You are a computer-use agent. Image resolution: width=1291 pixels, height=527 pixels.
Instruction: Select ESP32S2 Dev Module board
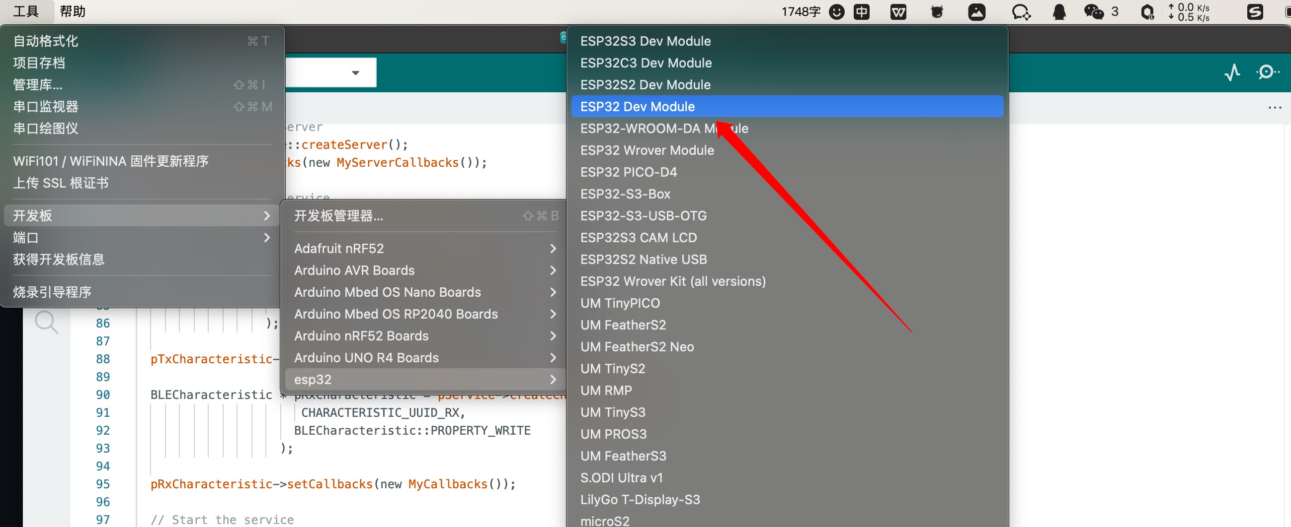pos(787,84)
